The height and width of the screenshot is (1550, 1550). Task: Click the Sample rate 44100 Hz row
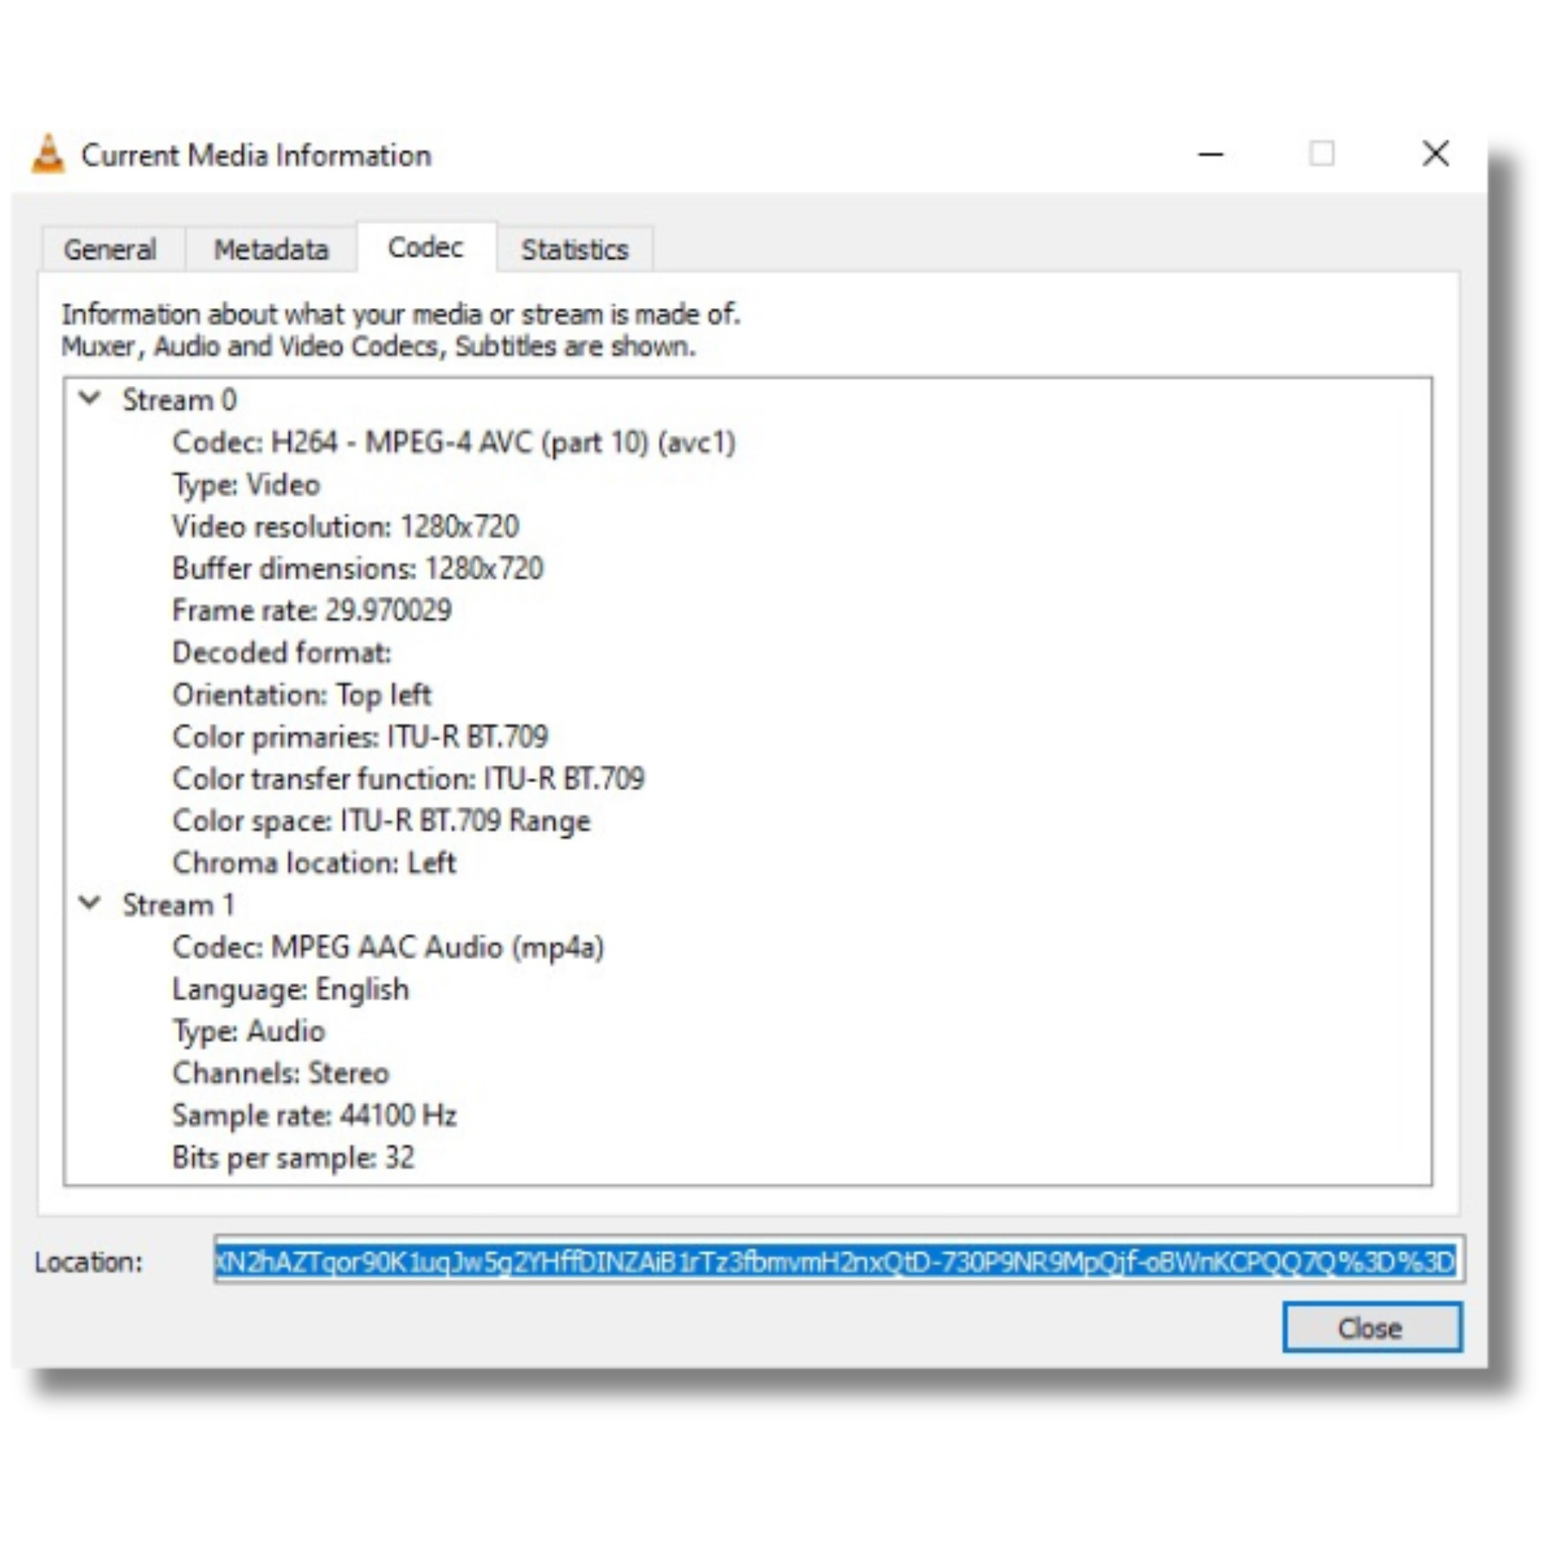(313, 1115)
